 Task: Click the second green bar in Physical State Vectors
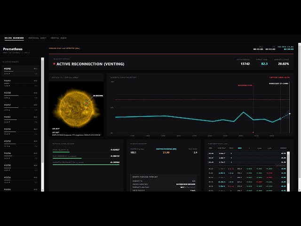[x=67, y=158]
